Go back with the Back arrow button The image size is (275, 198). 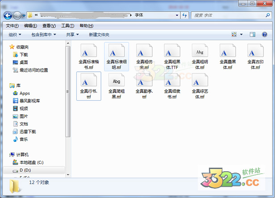coord(8,16)
